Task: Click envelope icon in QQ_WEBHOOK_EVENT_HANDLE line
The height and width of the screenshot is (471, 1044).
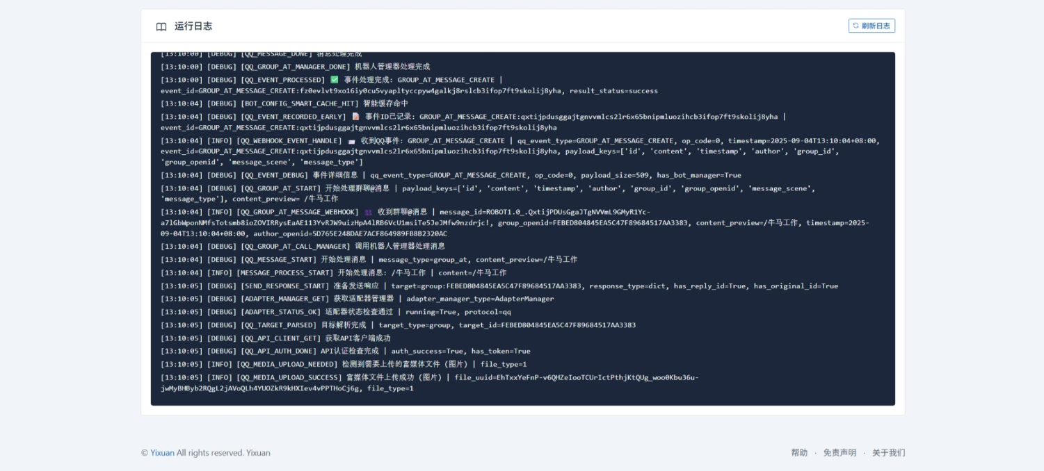Action: click(x=351, y=141)
